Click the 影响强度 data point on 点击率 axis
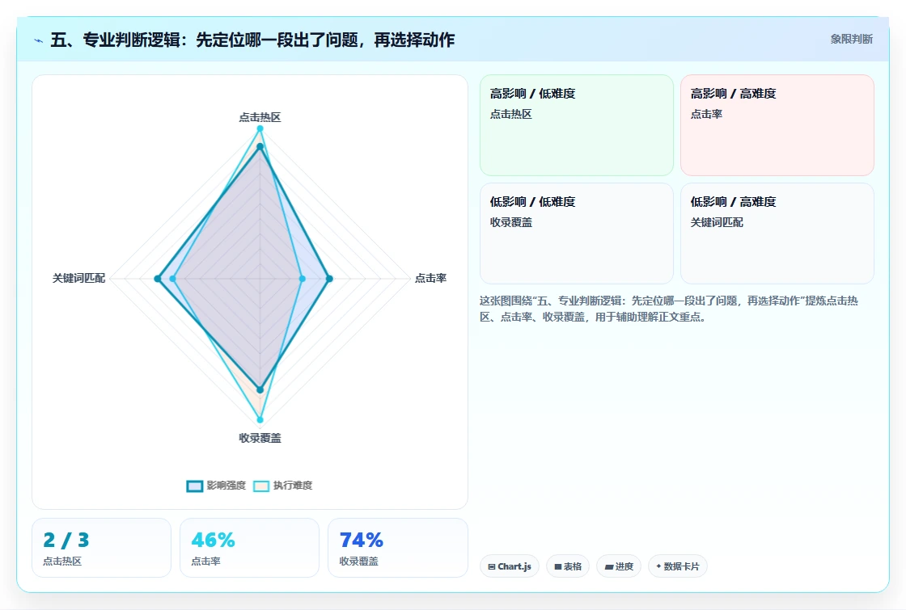906x610 pixels. click(329, 279)
